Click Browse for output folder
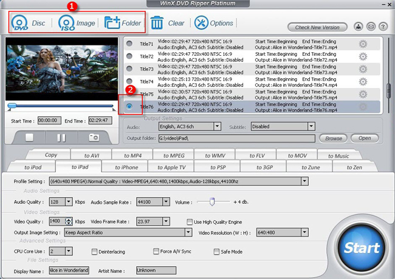This screenshot has height=279, width=395. coord(334,138)
